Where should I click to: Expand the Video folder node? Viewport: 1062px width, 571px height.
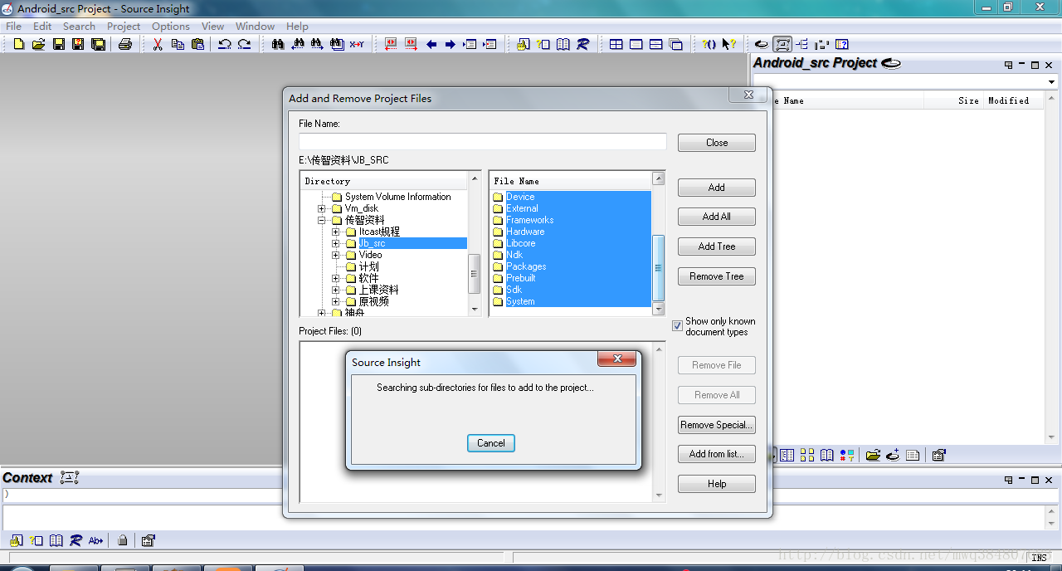[x=335, y=255]
